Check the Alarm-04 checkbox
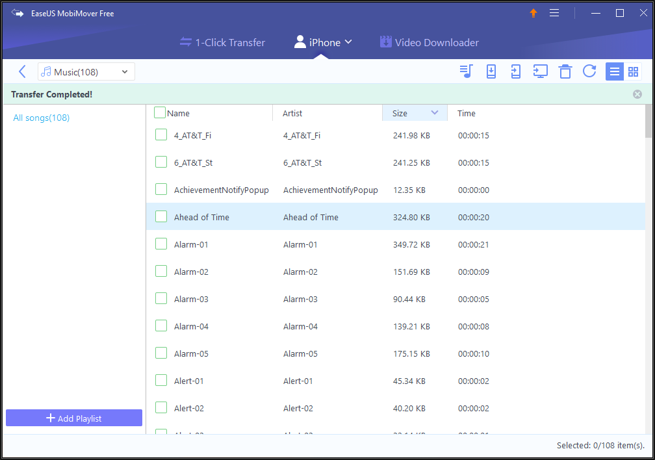Viewport: 655px width, 460px height. pyautogui.click(x=161, y=326)
